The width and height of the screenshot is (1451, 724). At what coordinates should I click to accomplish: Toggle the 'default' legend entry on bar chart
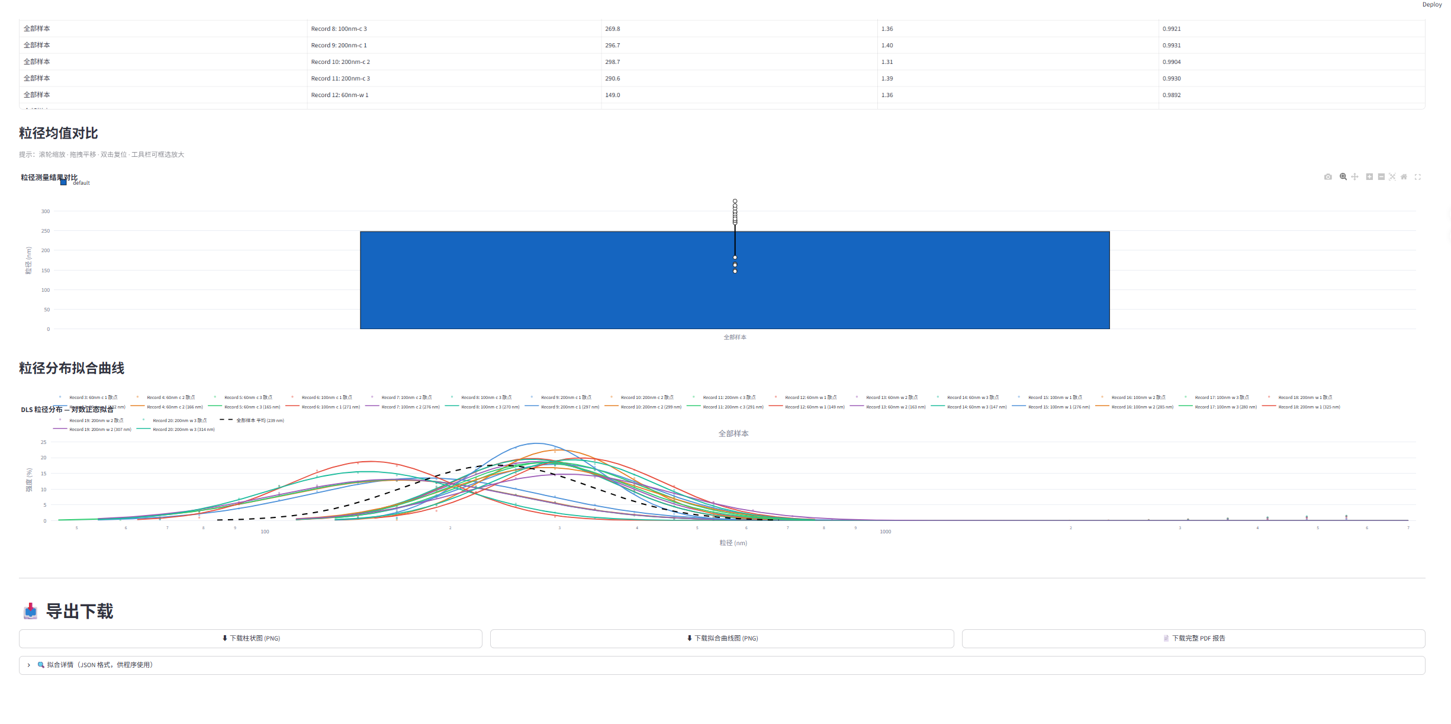[75, 183]
